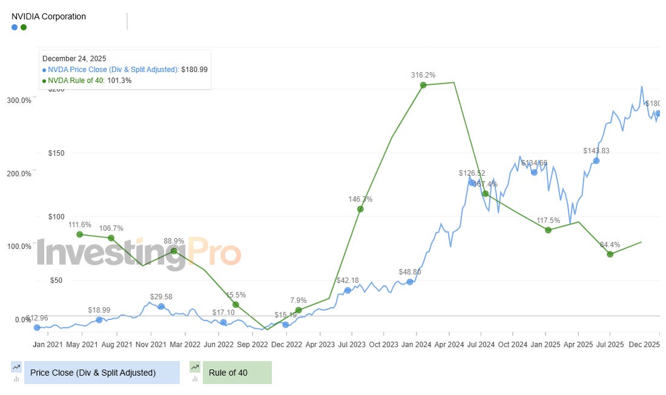Viewport: 666px width, 395px height.
Task: Switch Price Close series to line chart icon
Action: 16,367
